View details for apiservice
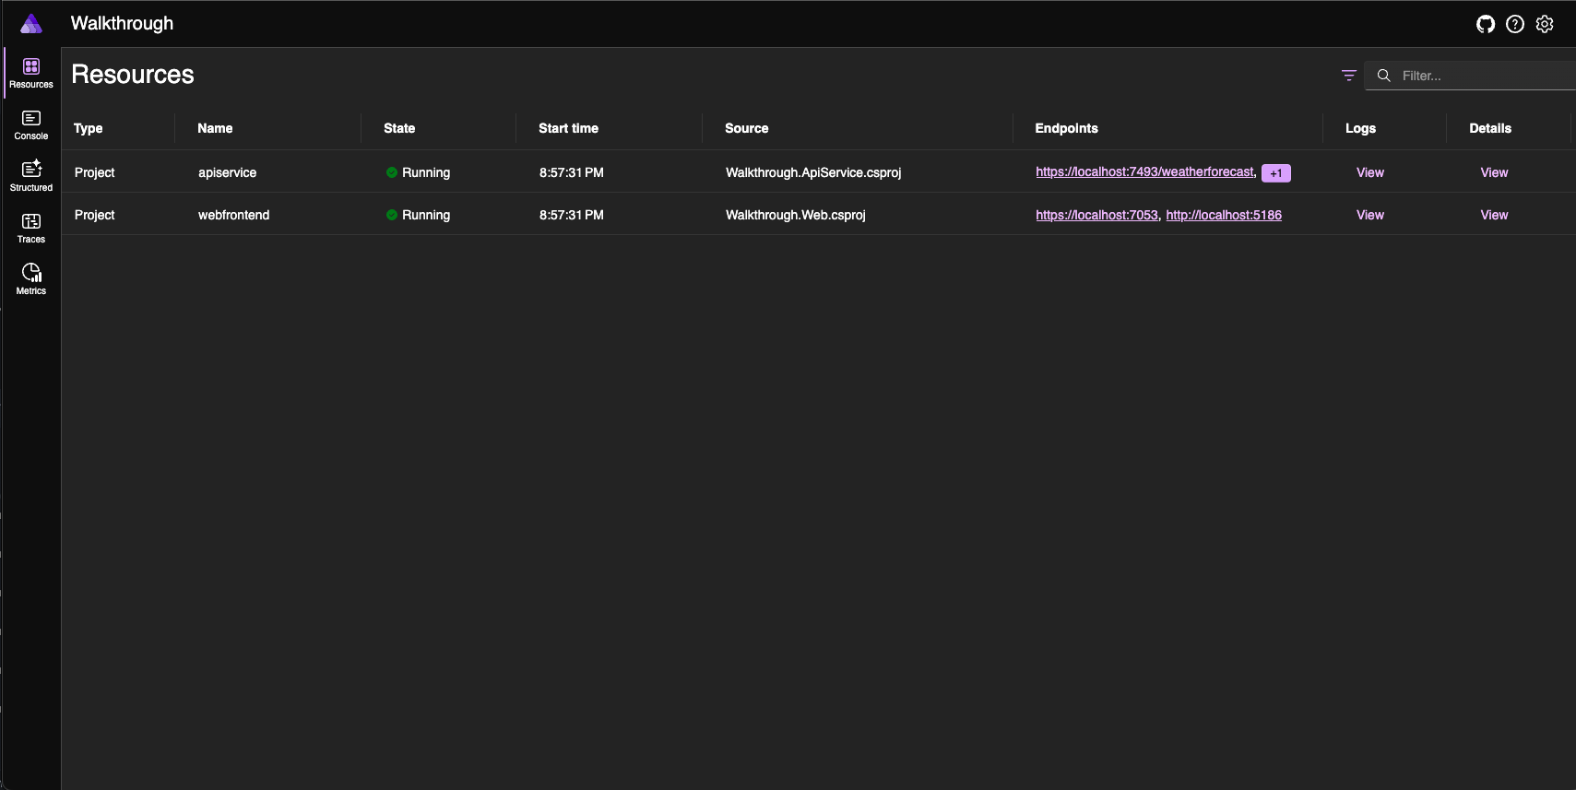The height and width of the screenshot is (790, 1576). click(x=1494, y=172)
